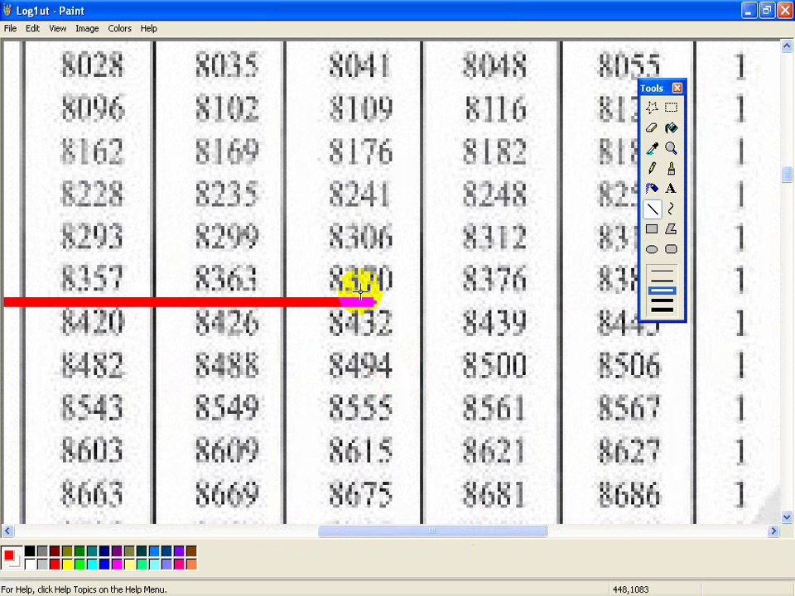Pick the Fill With Color bucket

click(671, 127)
